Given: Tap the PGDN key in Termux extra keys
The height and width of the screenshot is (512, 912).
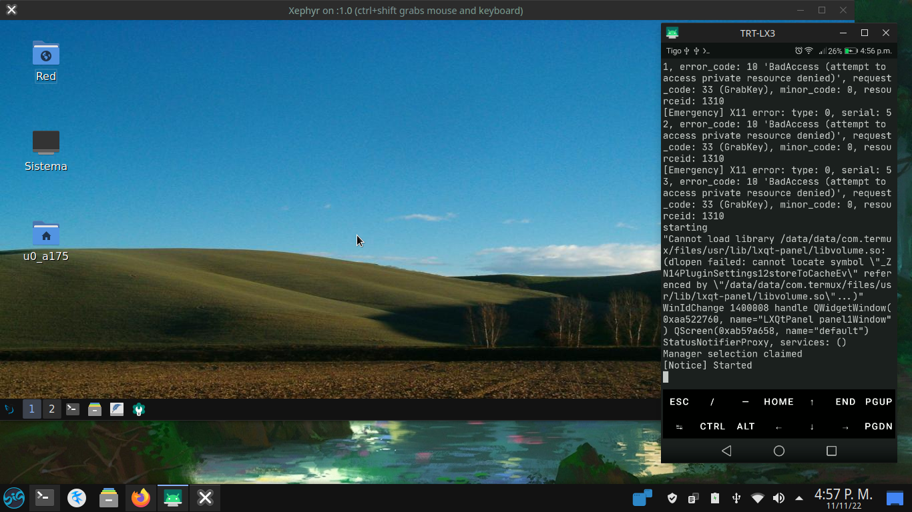Looking at the screenshot, I should 879,427.
